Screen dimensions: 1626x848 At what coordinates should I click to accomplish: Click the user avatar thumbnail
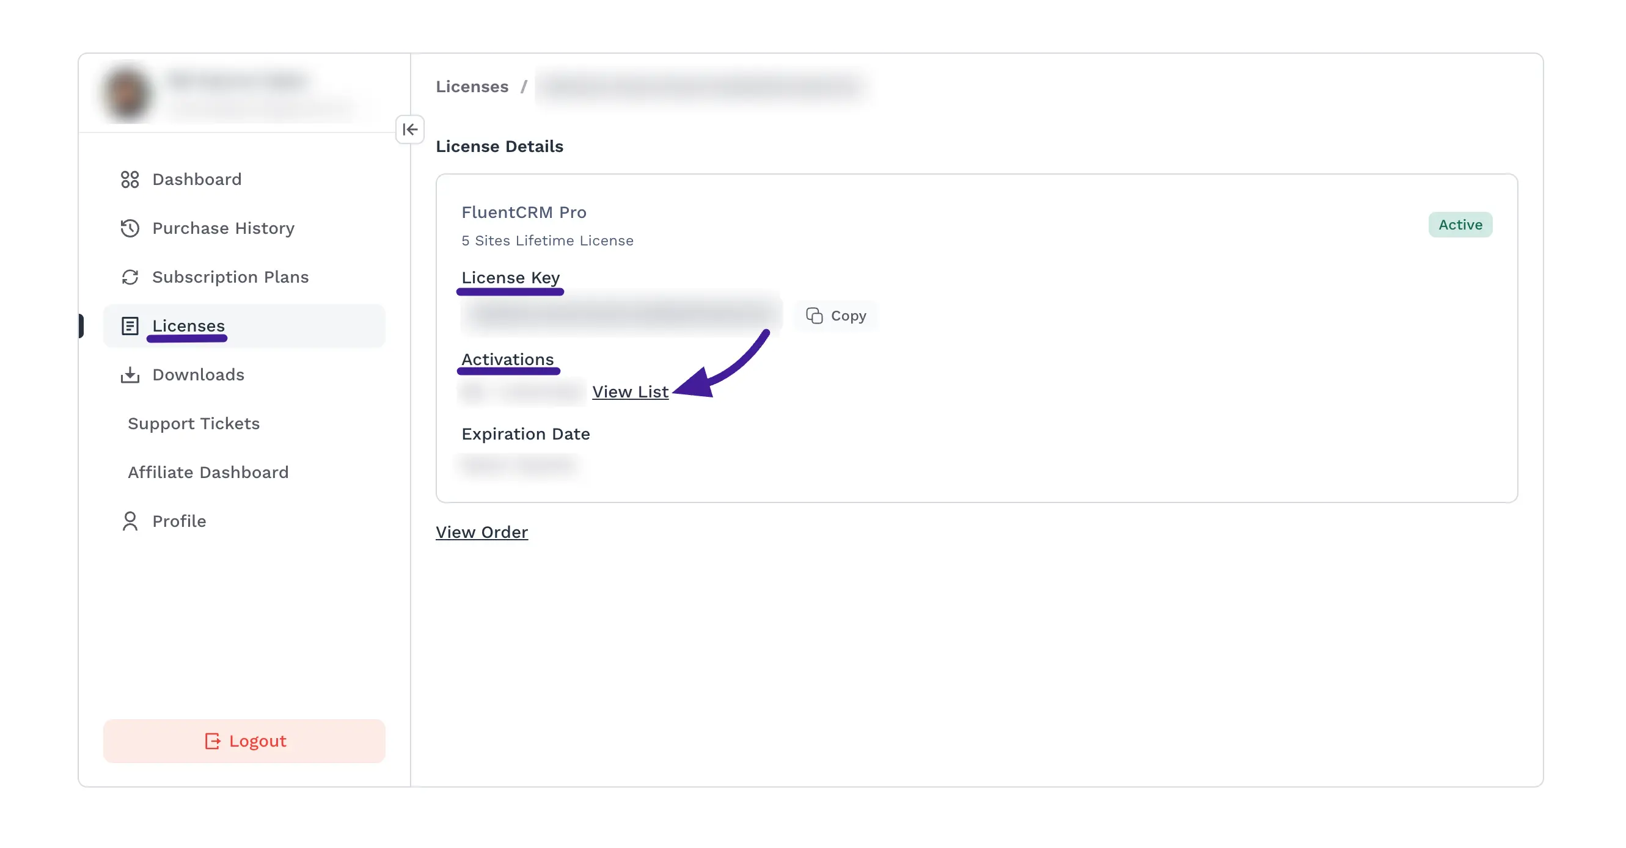click(127, 93)
